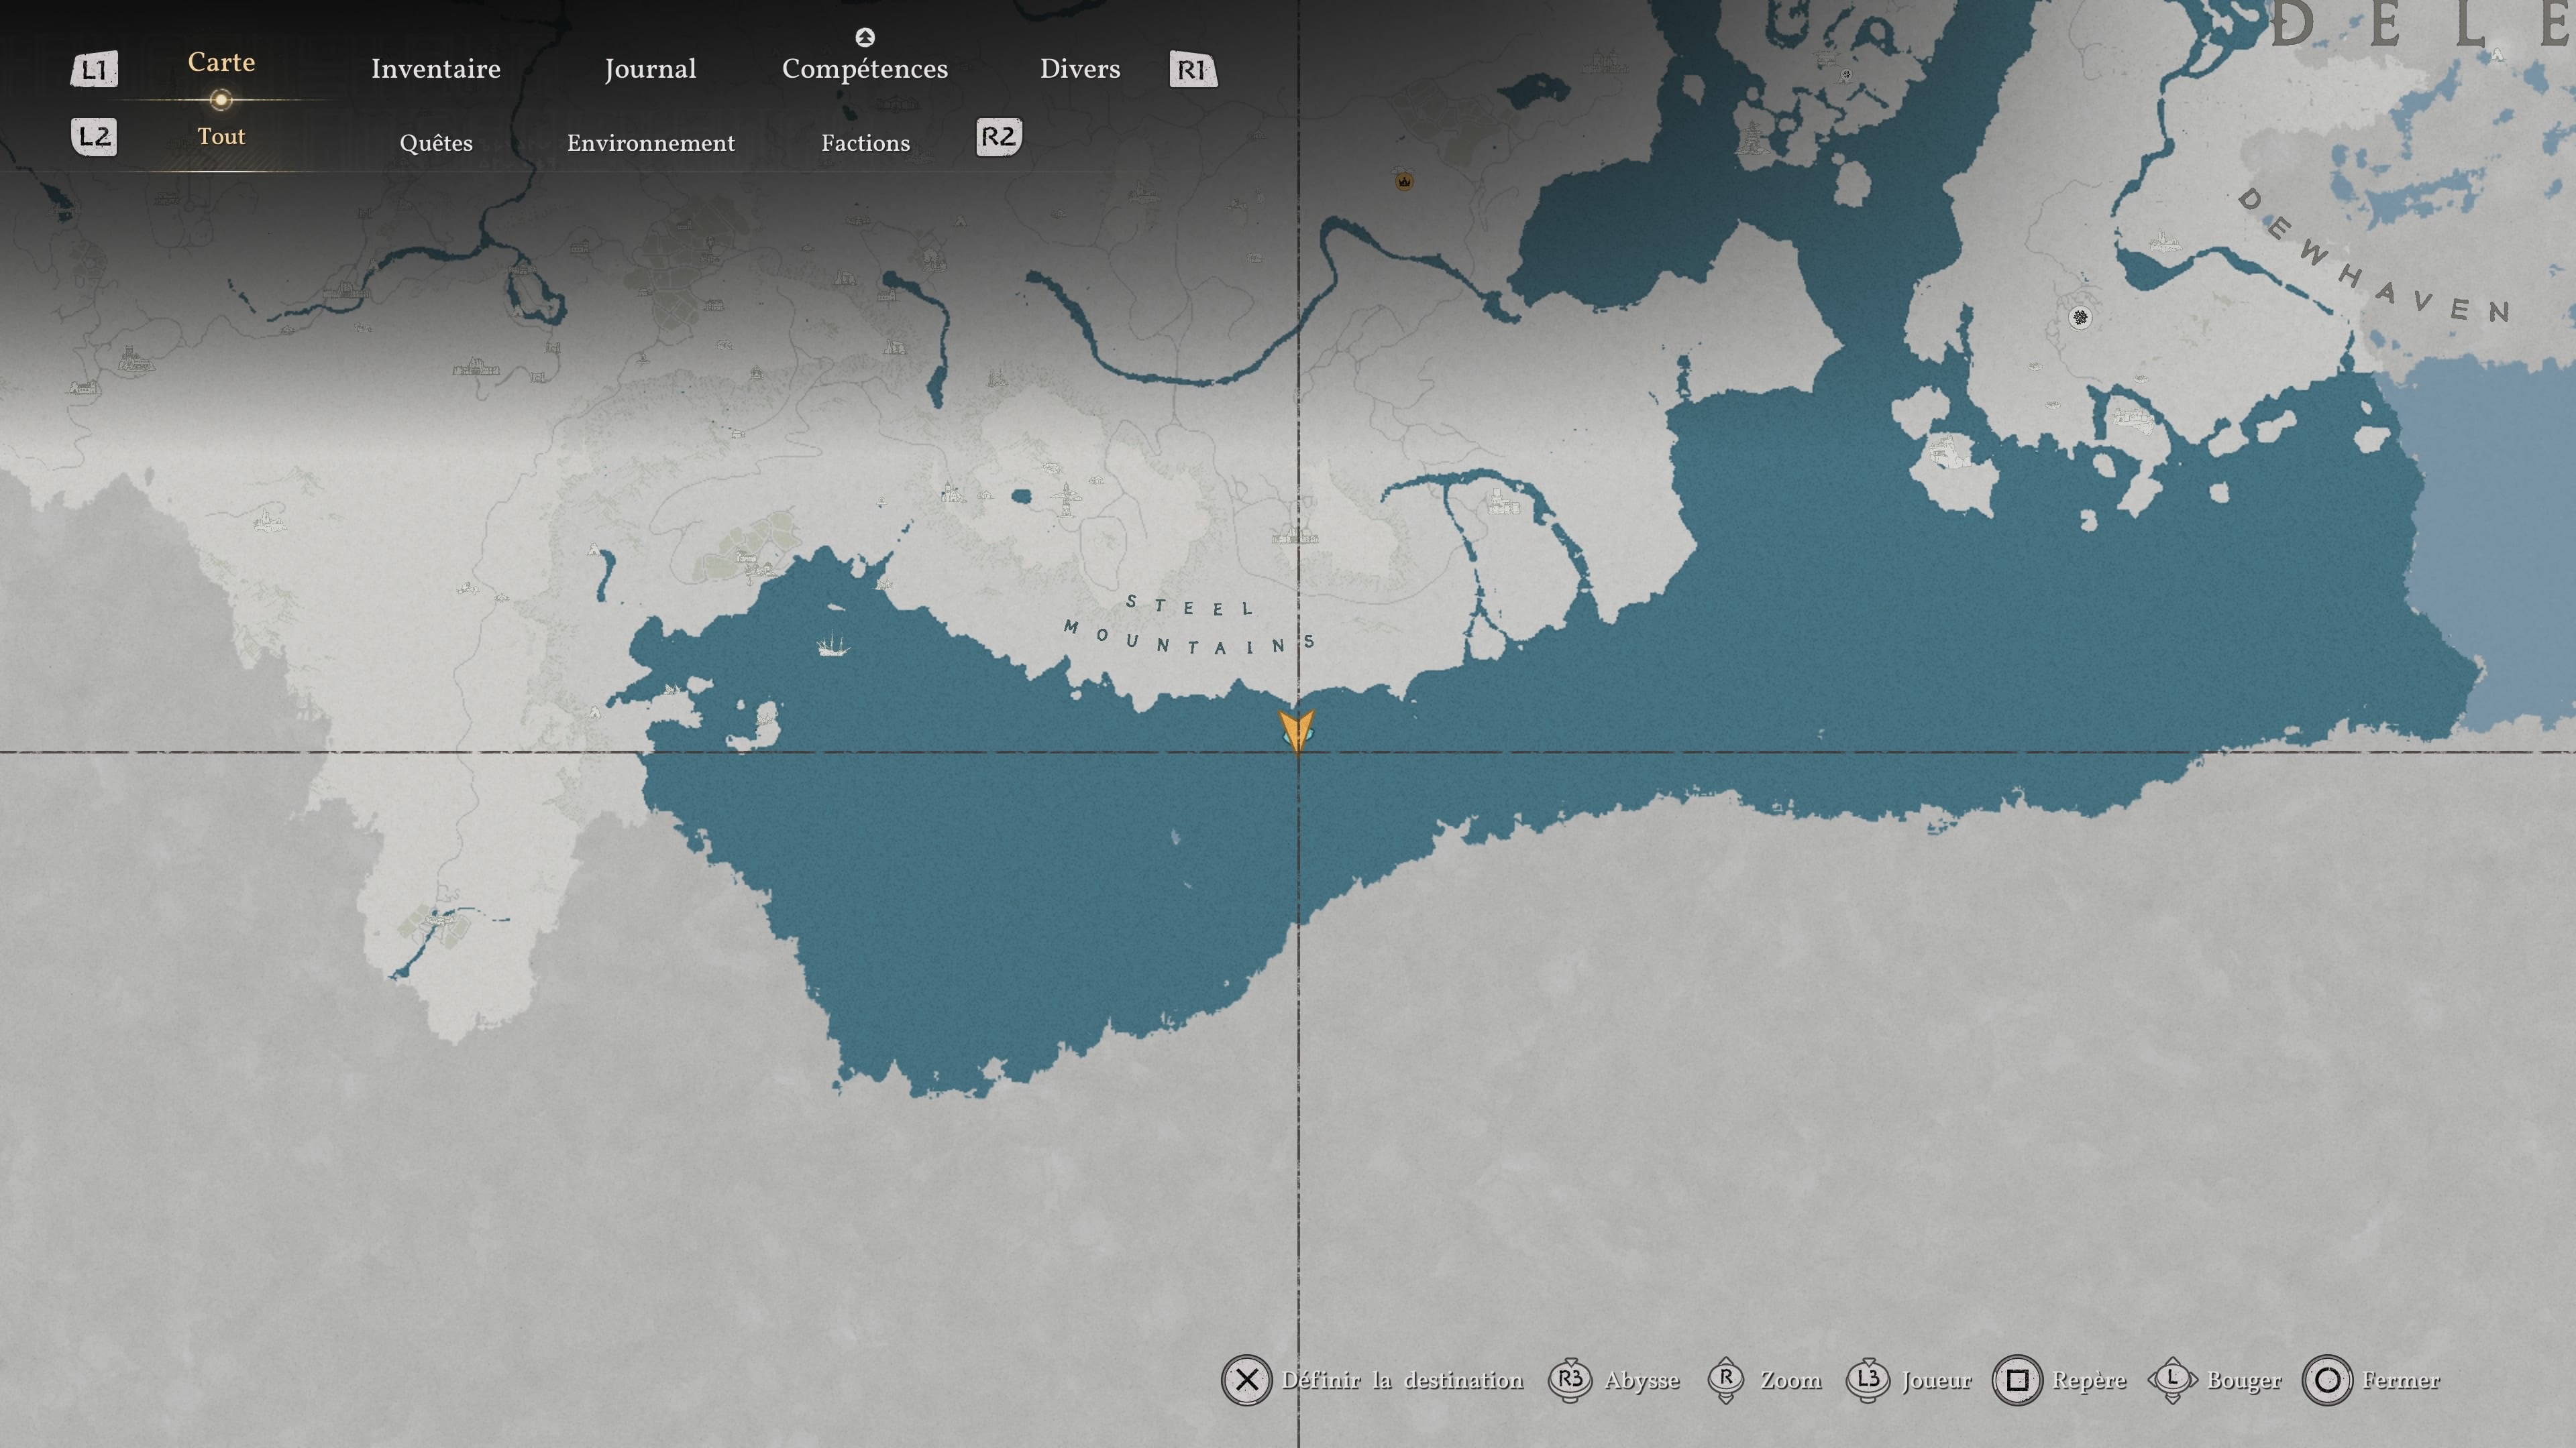2576x1448 pixels.
Task: Open the Divers tab
Action: 1080,69
